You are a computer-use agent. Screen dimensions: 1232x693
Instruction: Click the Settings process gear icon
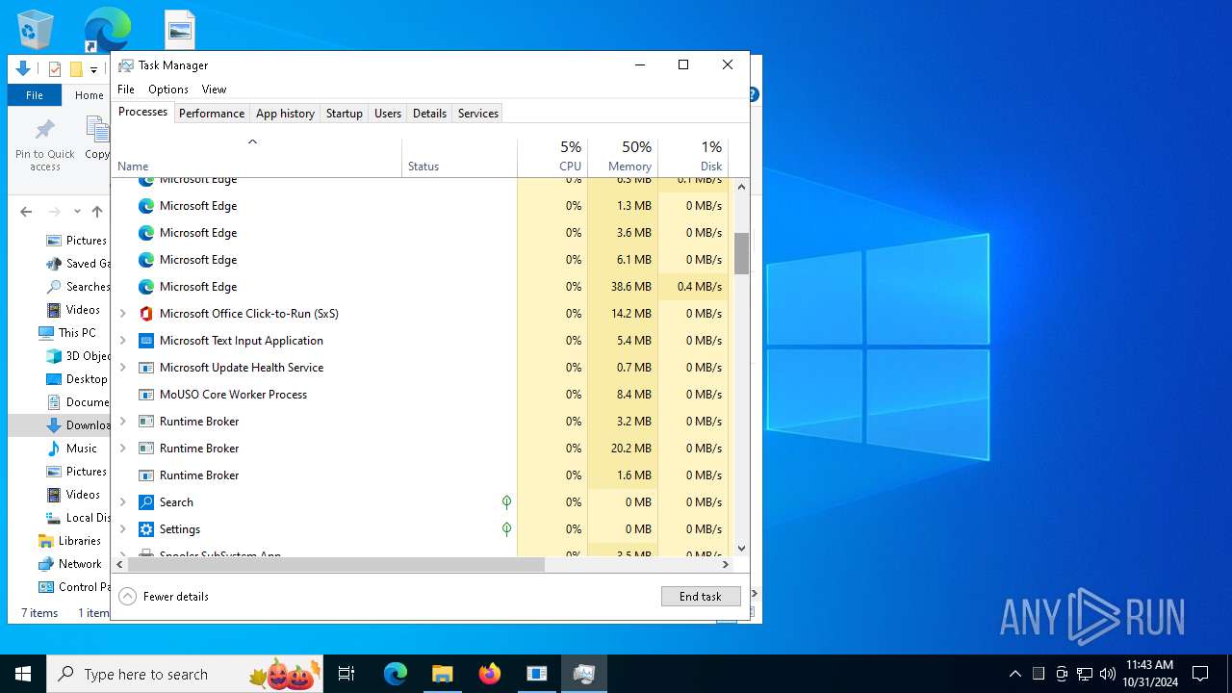point(146,529)
